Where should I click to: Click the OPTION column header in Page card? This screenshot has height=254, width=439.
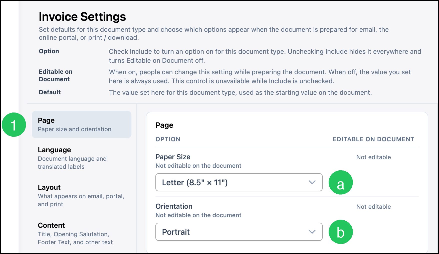click(x=168, y=139)
